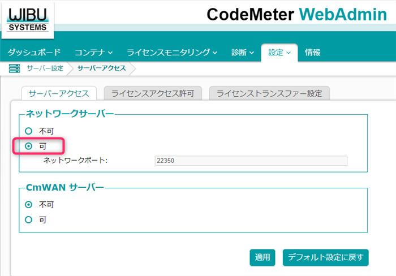Select the サーバーアクセス tab
The height and width of the screenshot is (276, 396).
pyautogui.click(x=59, y=93)
